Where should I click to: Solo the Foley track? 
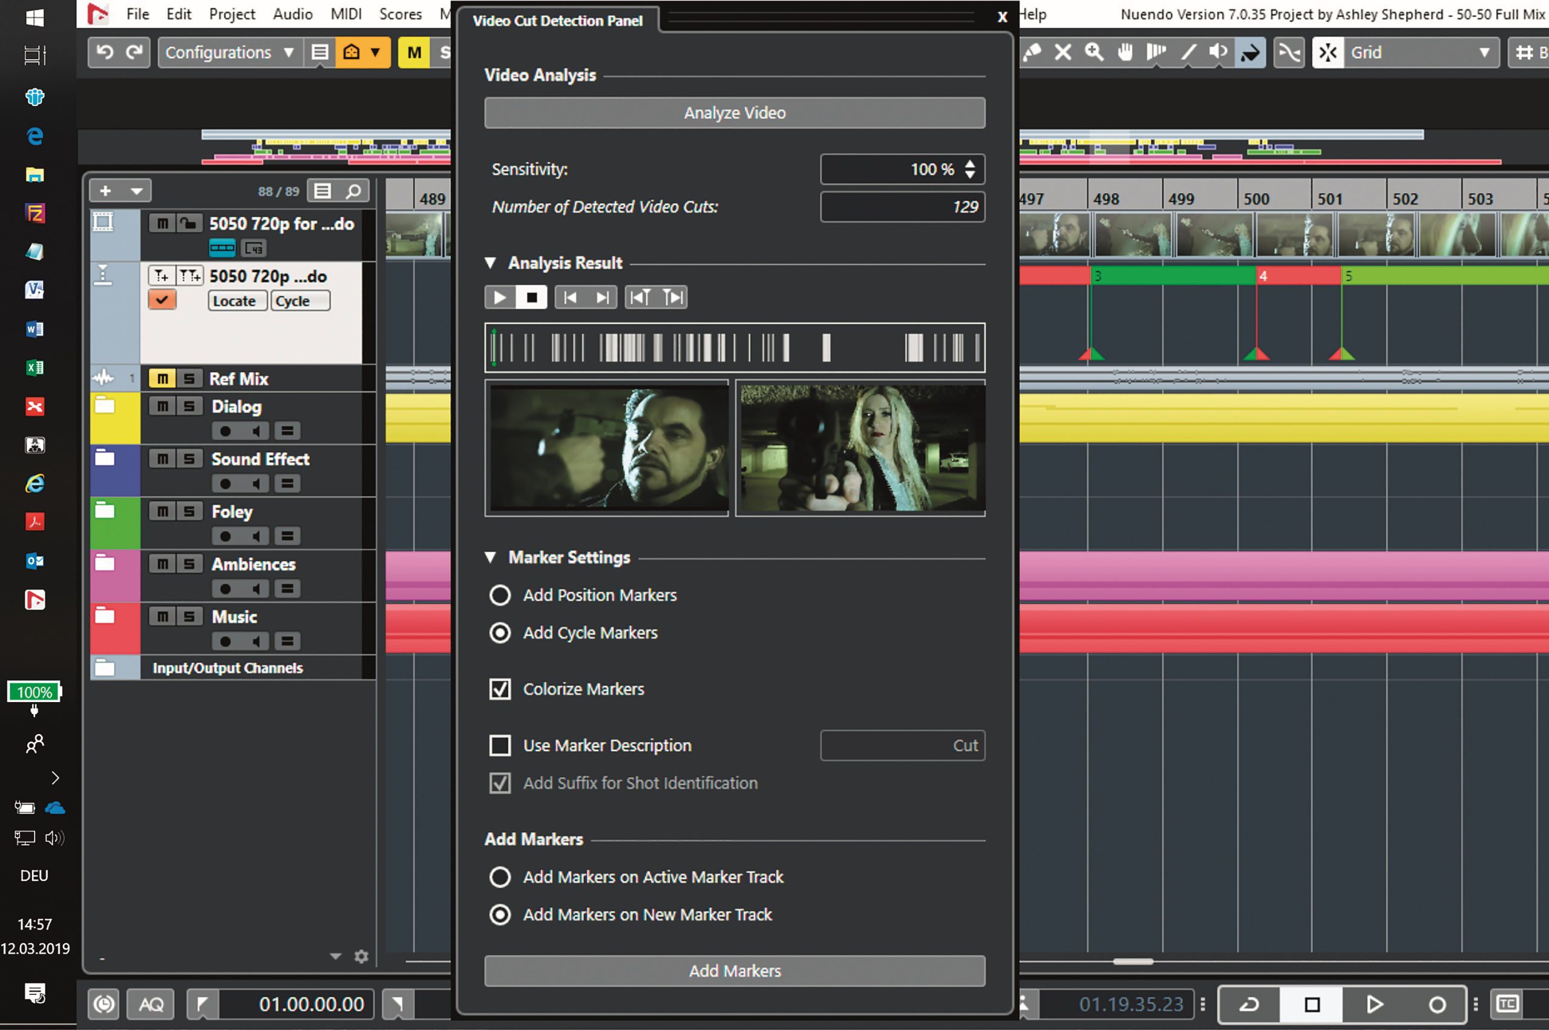click(188, 510)
